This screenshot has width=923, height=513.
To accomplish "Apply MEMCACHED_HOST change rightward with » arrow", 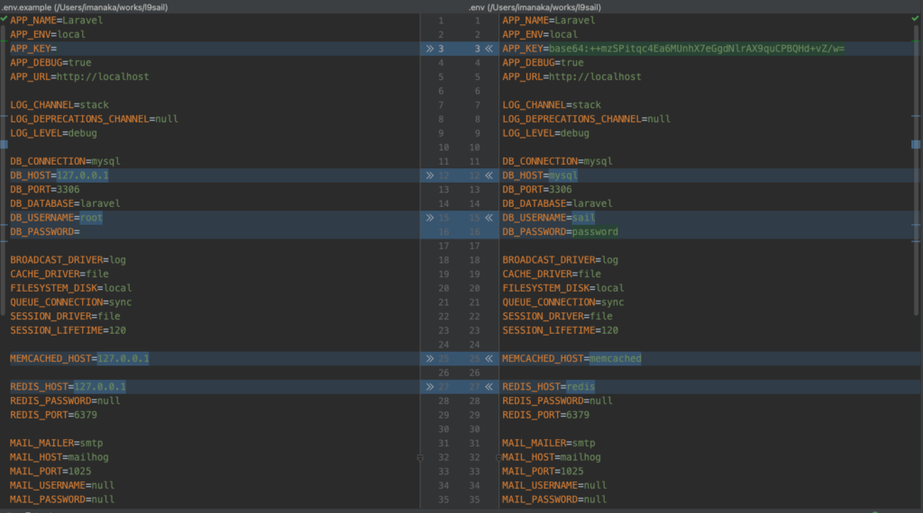I will point(429,358).
